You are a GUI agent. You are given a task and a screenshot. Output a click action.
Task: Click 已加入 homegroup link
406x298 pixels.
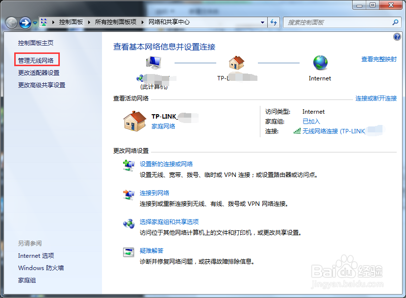(x=311, y=122)
